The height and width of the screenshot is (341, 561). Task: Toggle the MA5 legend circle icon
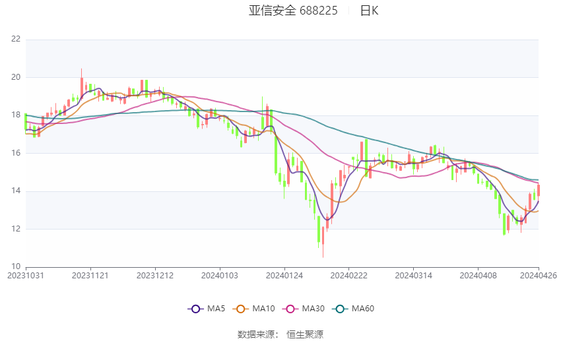pyautogui.click(x=195, y=309)
